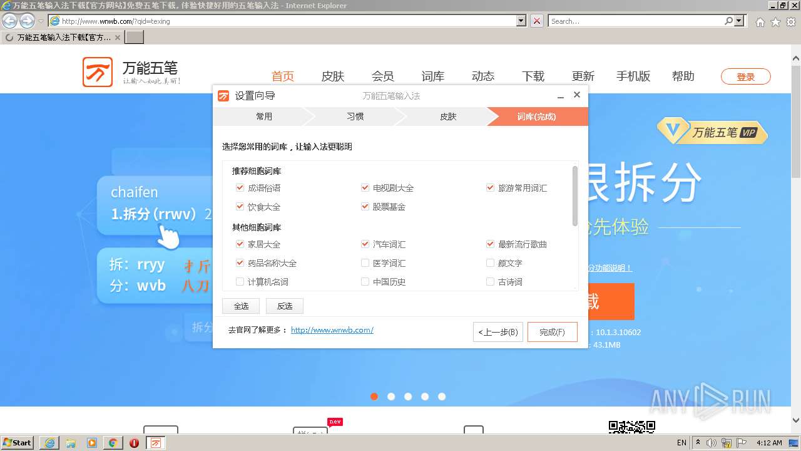Viewport: 801px width, 451px height.
Task: Check 医学词汇 dictionary
Action: (x=365, y=263)
